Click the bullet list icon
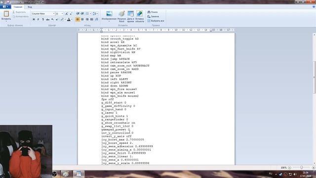Screen dimensions: 316x178 tap(87, 13)
